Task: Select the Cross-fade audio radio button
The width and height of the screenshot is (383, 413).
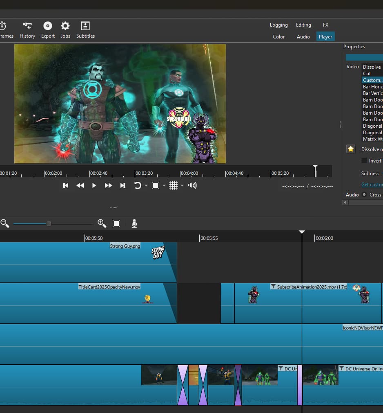Action: [x=364, y=195]
